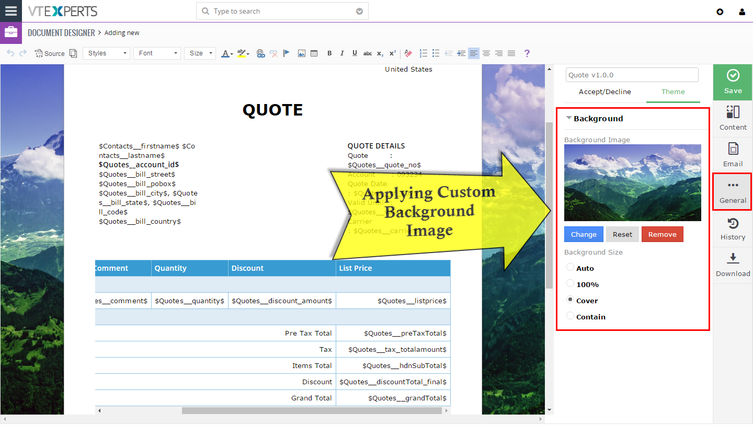The height and width of the screenshot is (436, 753).
Task: Toggle underline formatting
Action: (x=355, y=53)
